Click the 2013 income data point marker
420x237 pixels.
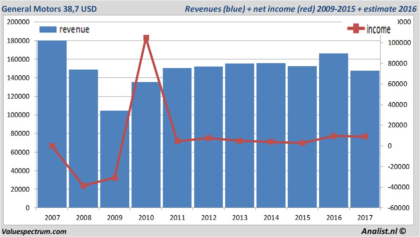(x=240, y=141)
